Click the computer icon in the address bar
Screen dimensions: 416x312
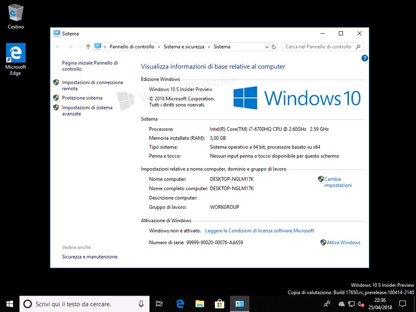(98, 46)
